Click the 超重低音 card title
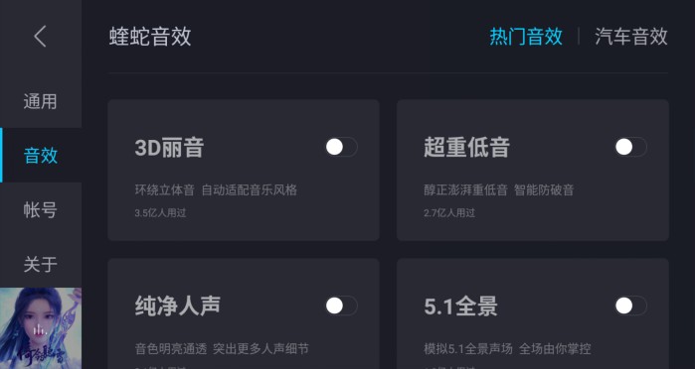 466,148
